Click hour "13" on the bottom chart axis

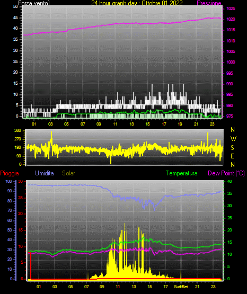click(134, 287)
